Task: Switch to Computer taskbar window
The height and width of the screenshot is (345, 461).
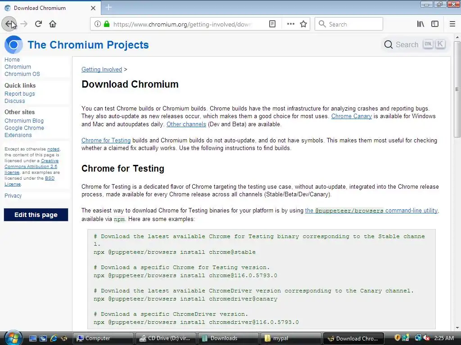Action: (103, 338)
